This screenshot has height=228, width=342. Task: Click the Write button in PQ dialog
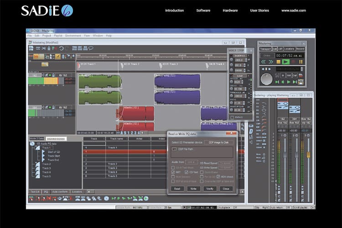coord(193,189)
